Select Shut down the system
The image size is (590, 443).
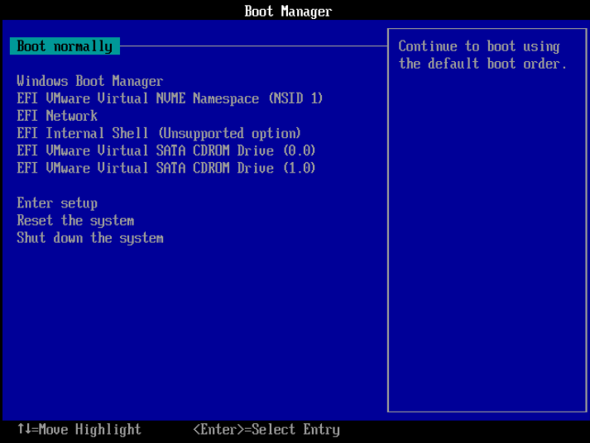(90, 238)
